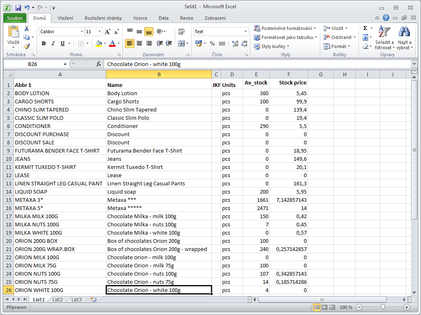
Task: Open the borders tool icon
Action: click(x=81, y=43)
